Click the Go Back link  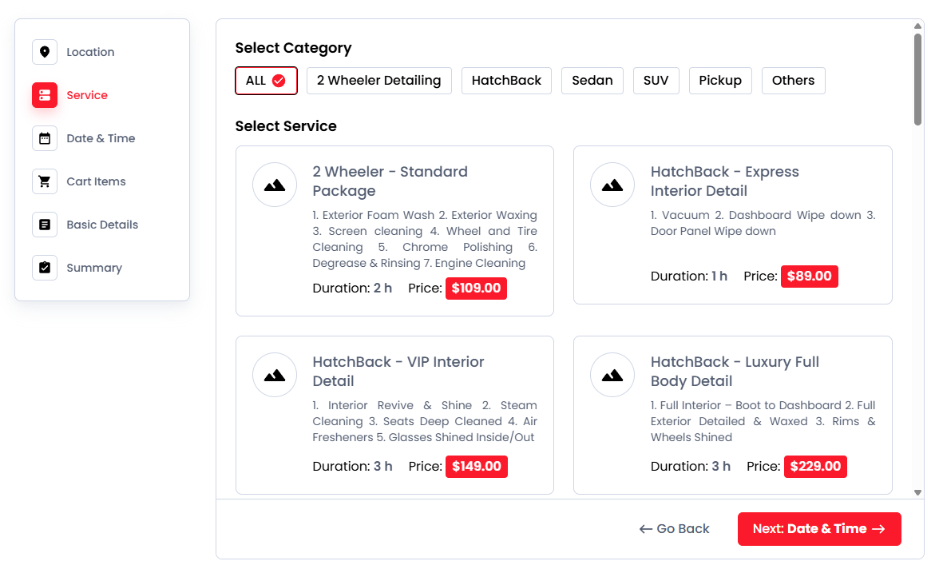(x=675, y=529)
